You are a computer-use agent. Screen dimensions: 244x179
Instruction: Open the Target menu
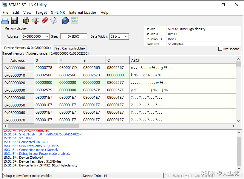click(x=41, y=13)
